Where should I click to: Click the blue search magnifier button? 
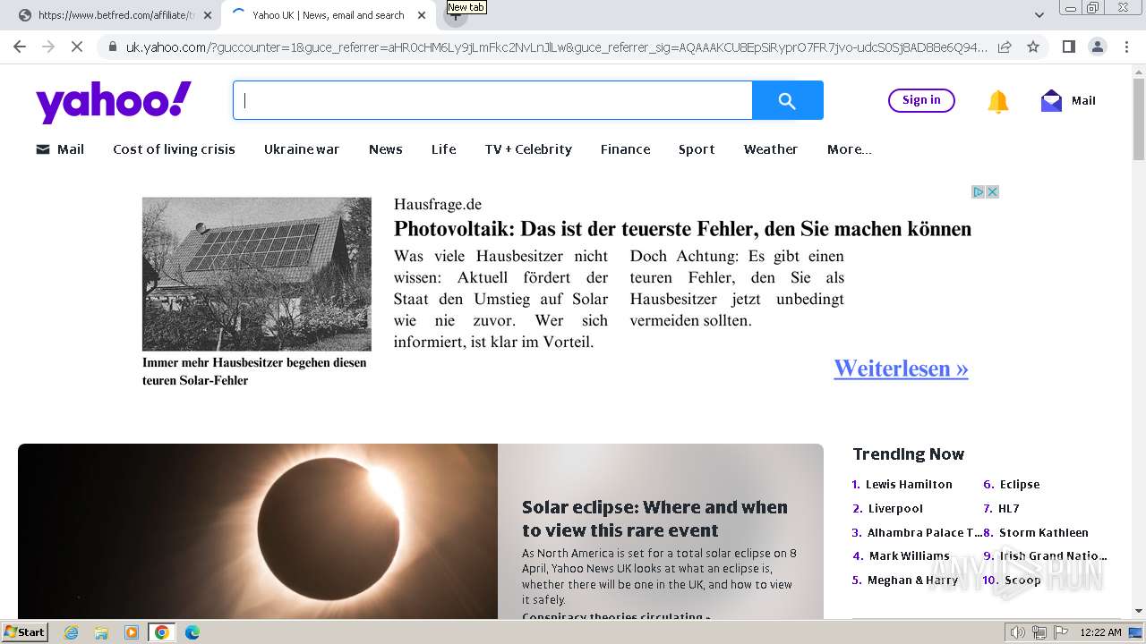click(787, 101)
